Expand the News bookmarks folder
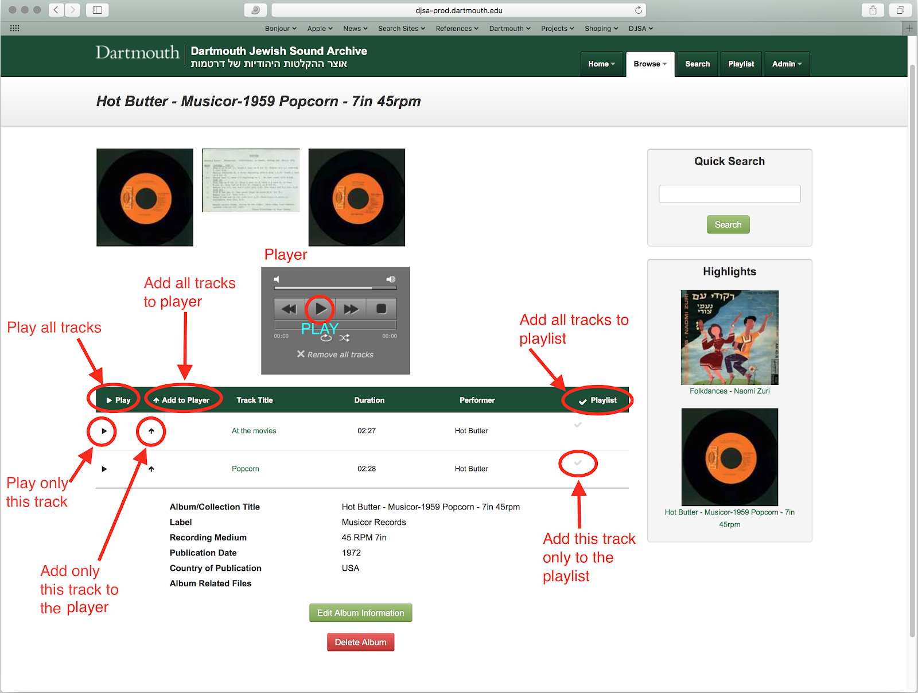 (x=355, y=28)
